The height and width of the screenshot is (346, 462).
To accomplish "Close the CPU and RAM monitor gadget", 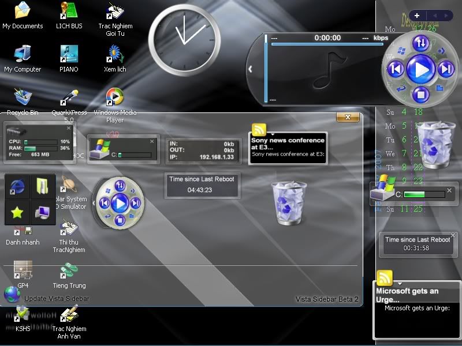I will [69, 129].
